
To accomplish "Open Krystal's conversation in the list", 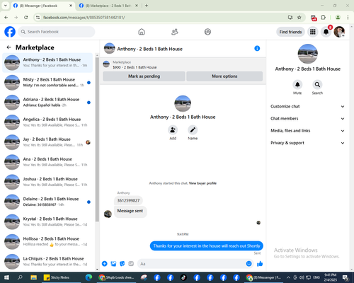I will (x=47, y=221).
